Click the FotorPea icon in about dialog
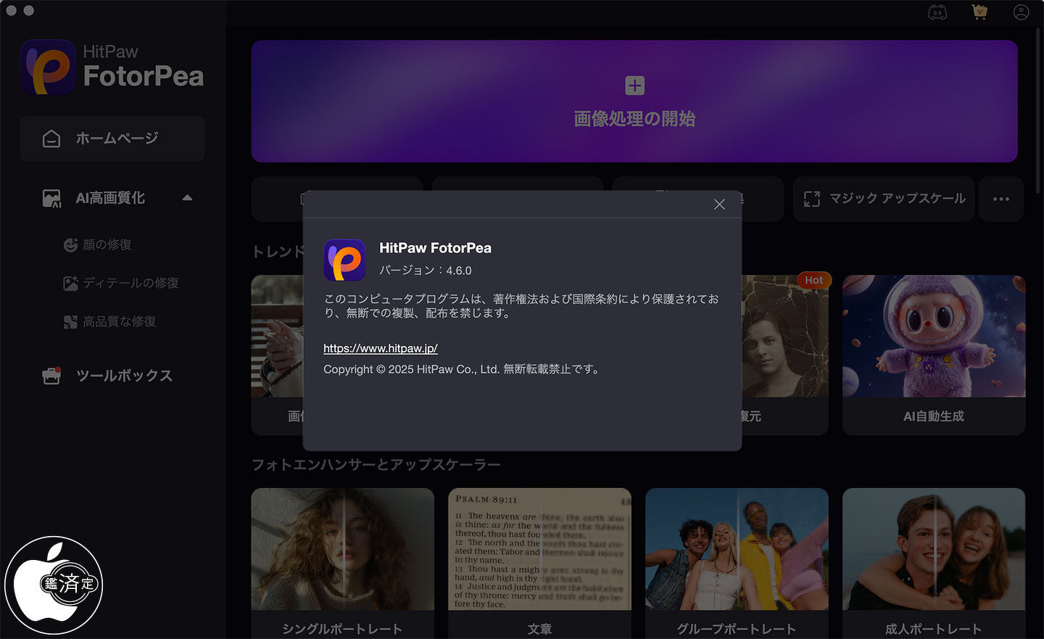This screenshot has width=1044, height=639. [344, 260]
